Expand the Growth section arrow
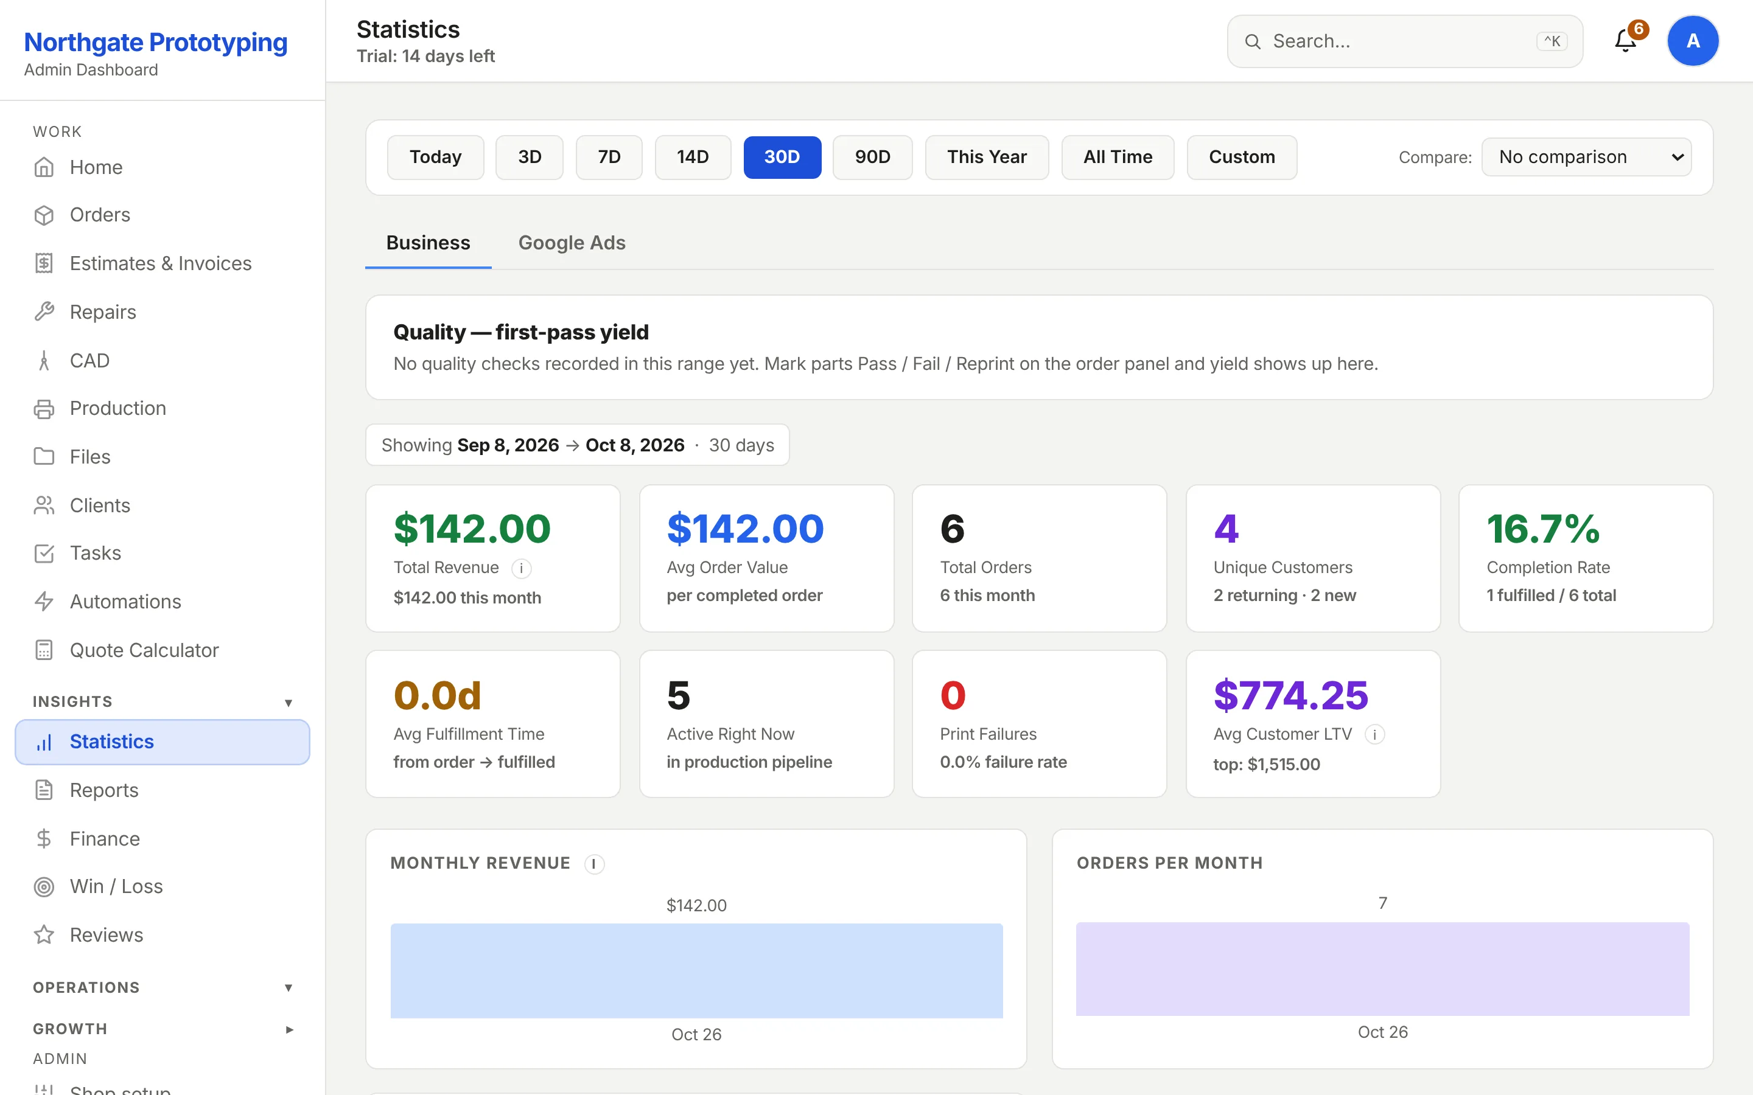This screenshot has width=1753, height=1095. point(289,1029)
